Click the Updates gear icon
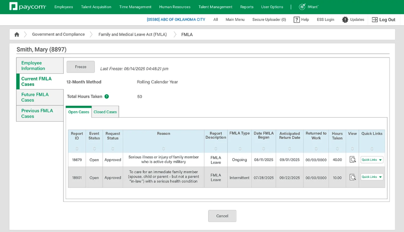 click(x=345, y=19)
